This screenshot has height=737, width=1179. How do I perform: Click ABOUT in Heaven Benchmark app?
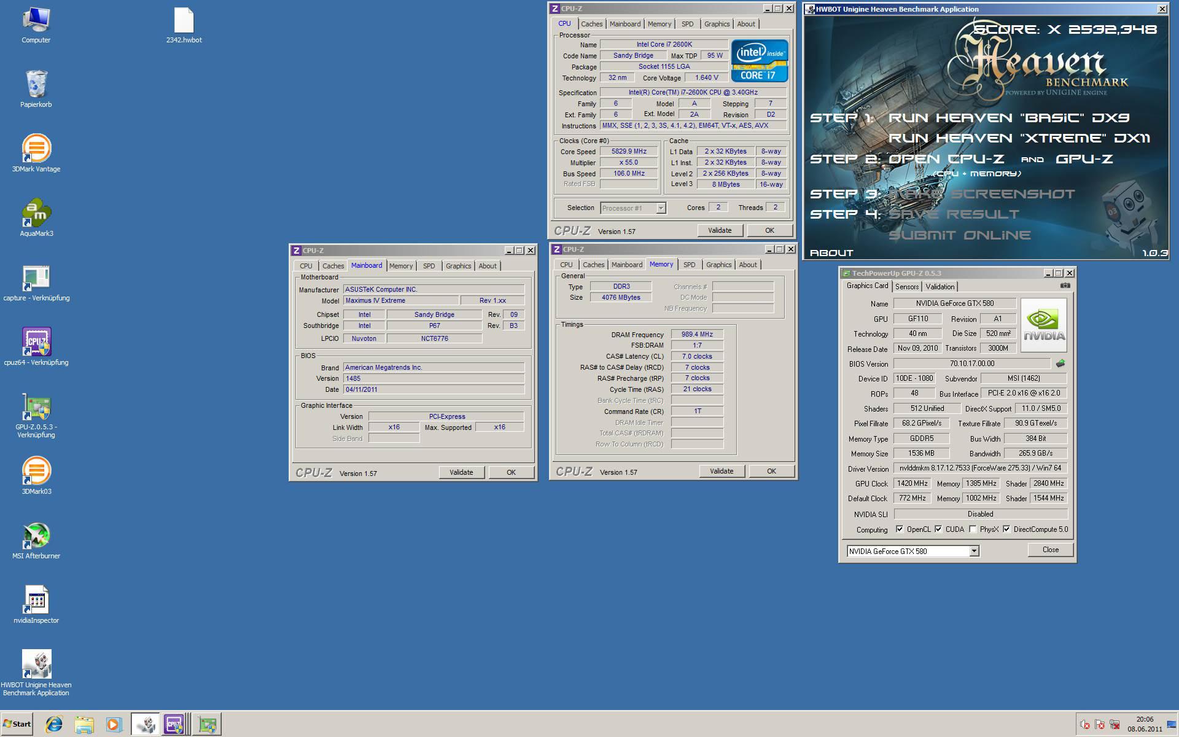(831, 252)
